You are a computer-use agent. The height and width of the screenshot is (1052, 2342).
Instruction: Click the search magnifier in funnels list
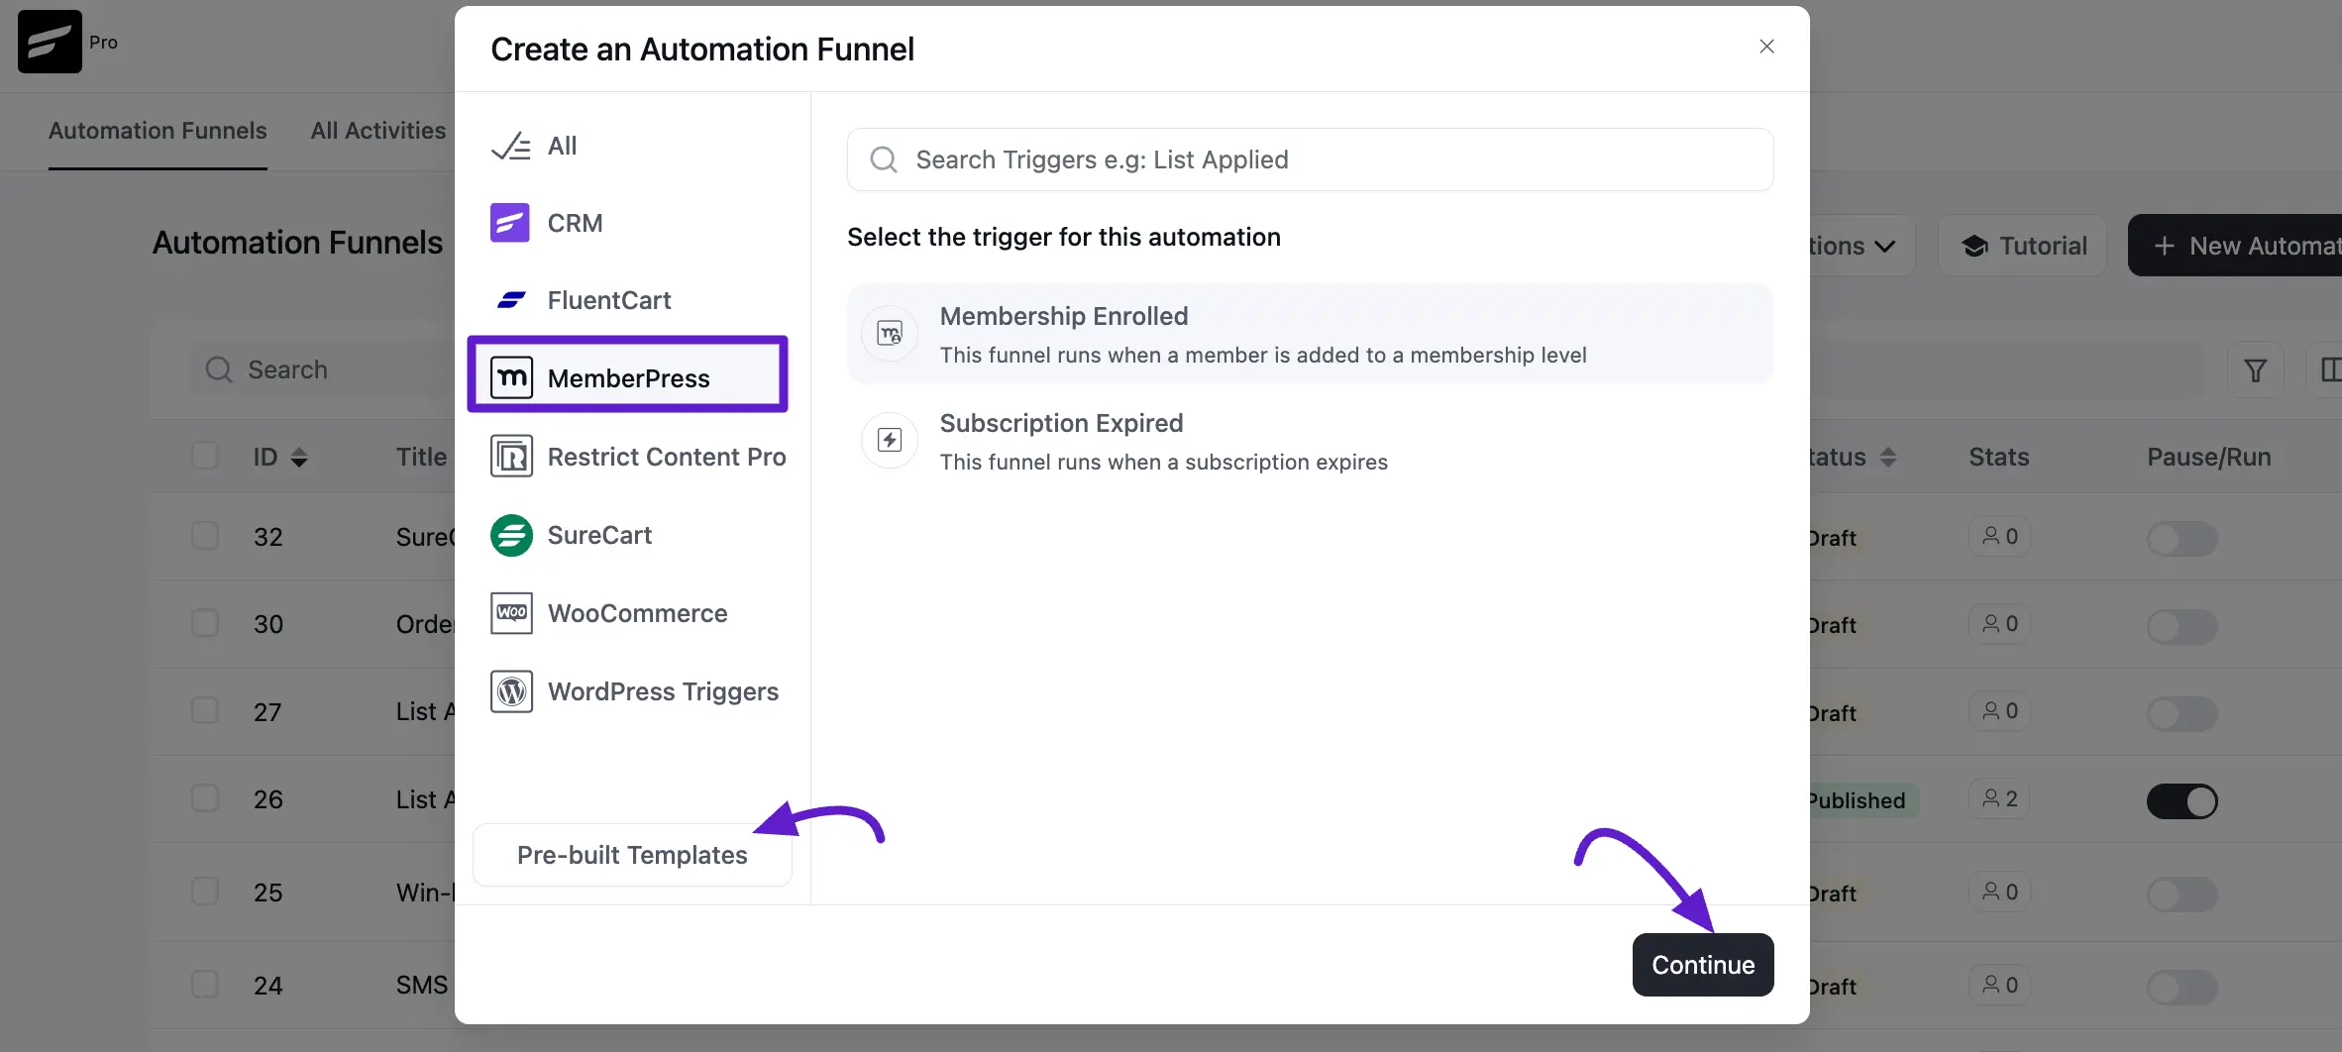click(x=219, y=369)
